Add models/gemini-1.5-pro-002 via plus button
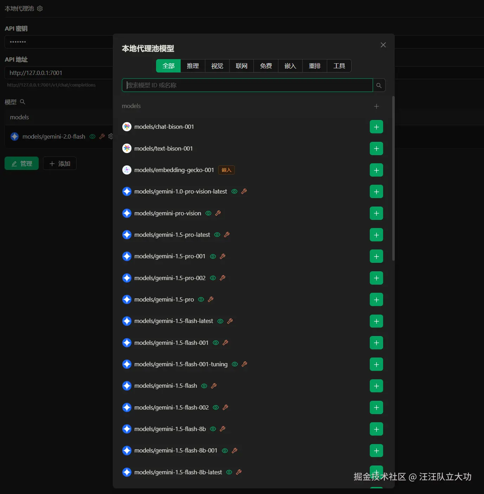Viewport: 484px width, 494px height. pyautogui.click(x=376, y=278)
